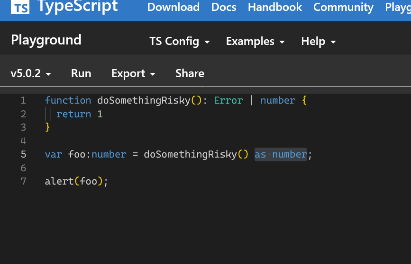The width and height of the screenshot is (411, 264).
Task: Expand the Export dropdown
Action: click(133, 73)
